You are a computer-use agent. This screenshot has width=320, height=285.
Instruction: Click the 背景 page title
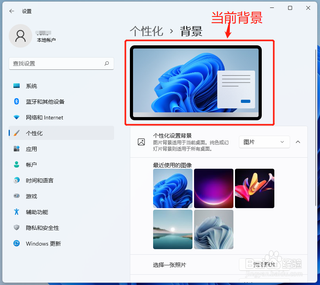(x=191, y=31)
